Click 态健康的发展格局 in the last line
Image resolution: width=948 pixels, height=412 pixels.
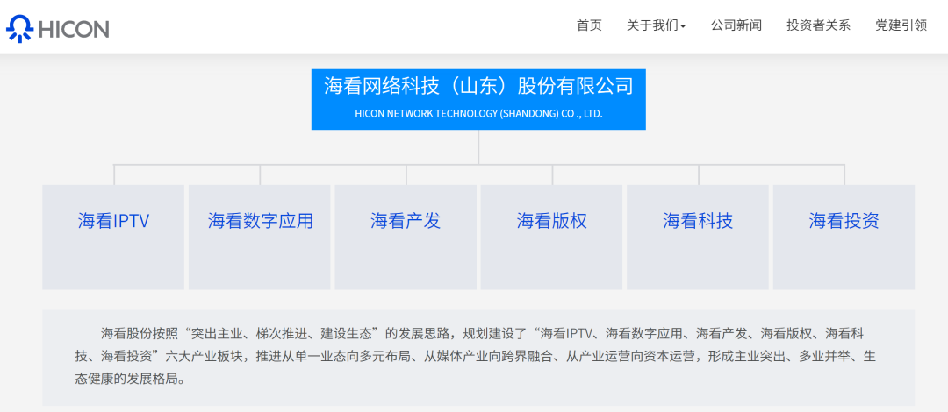click(x=128, y=380)
